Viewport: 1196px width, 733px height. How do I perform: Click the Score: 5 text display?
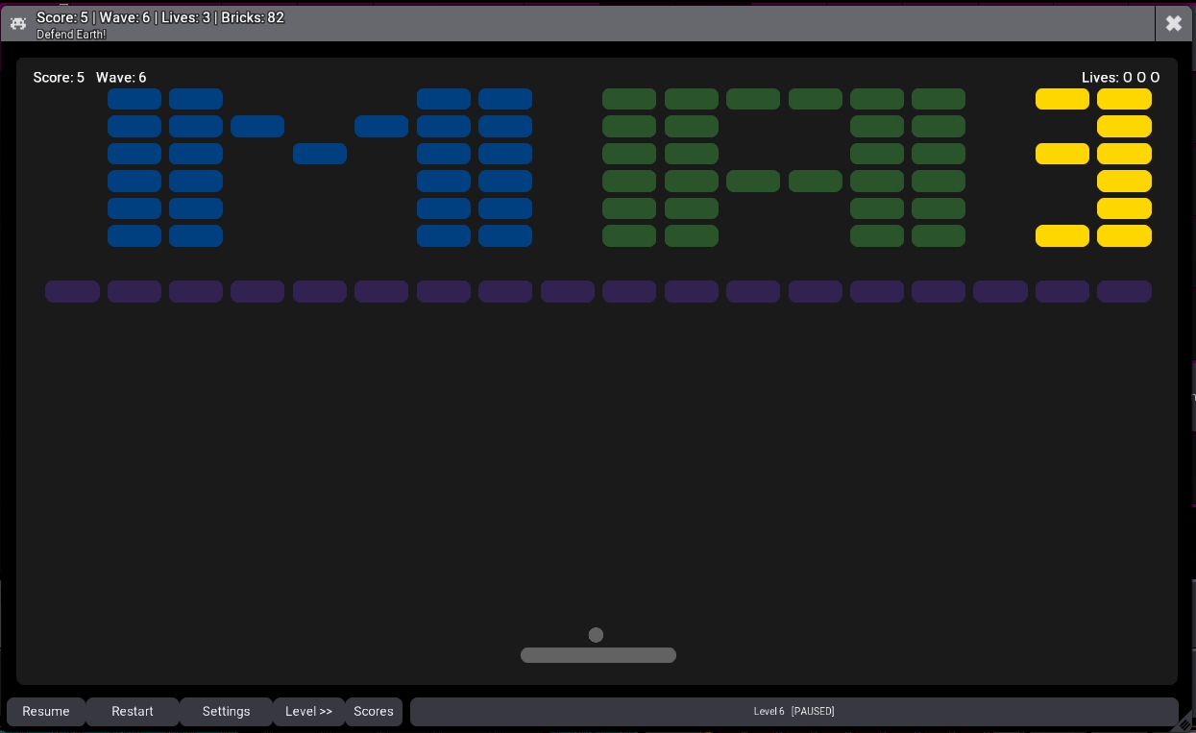point(59,78)
